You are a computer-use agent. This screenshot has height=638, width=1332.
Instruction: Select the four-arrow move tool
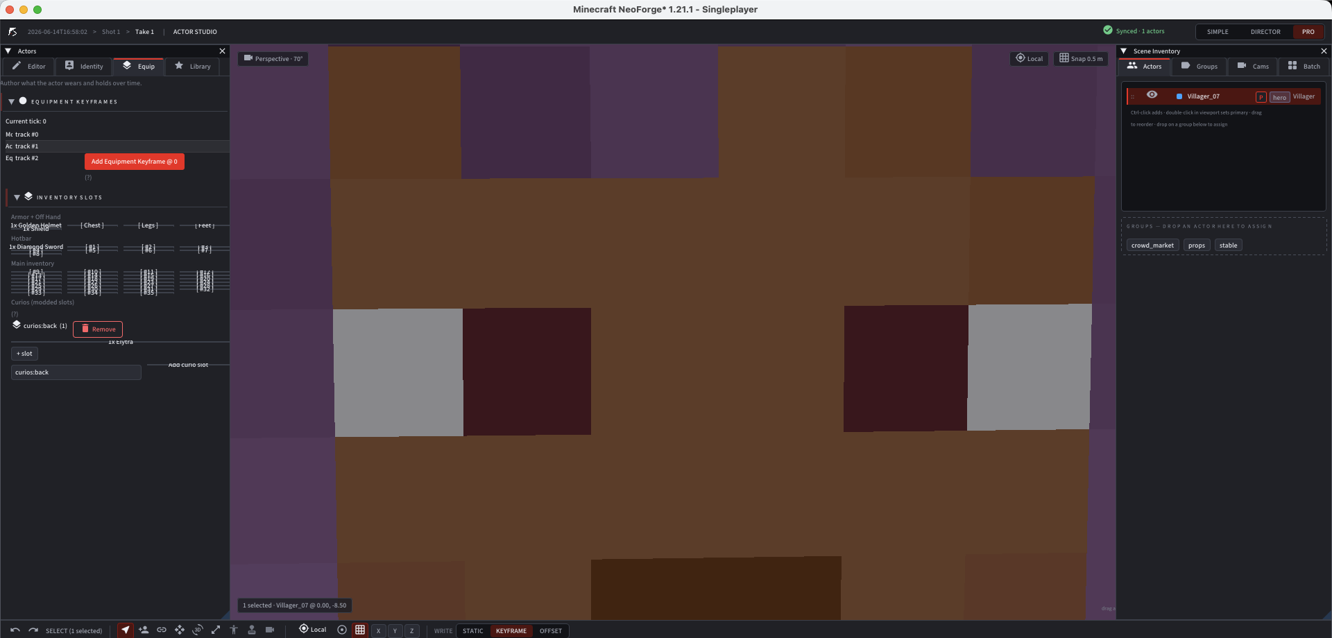click(180, 630)
